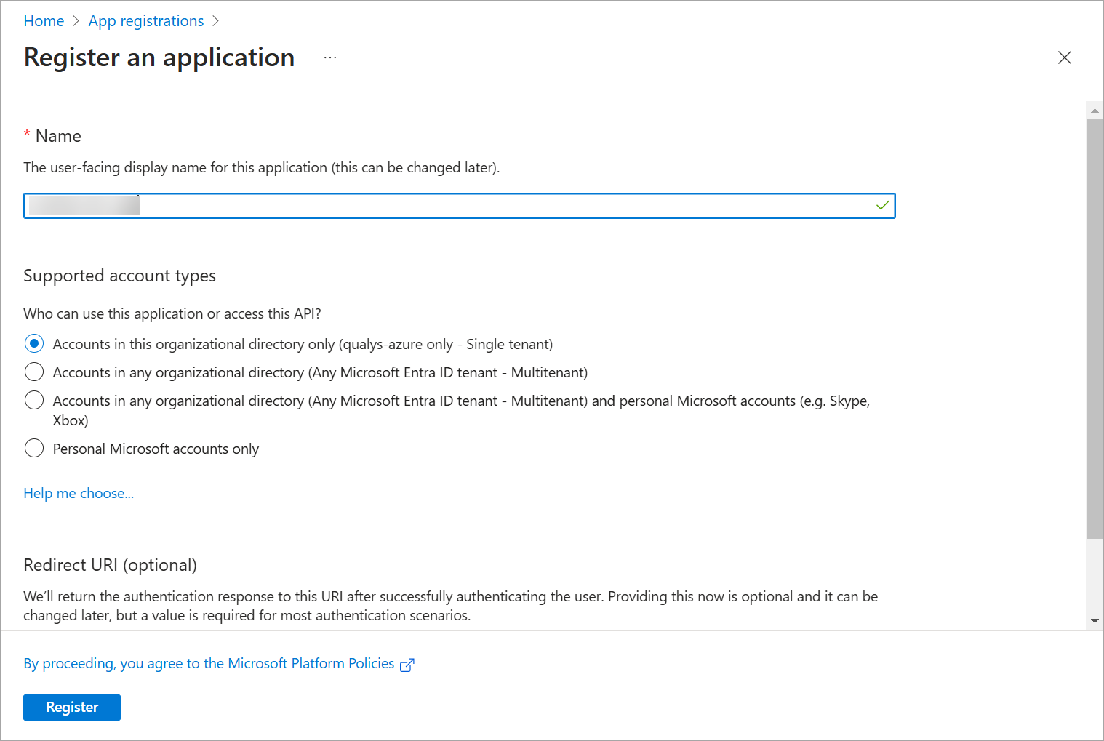Open App registrations breadcrumb link
1104x741 pixels.
[146, 21]
